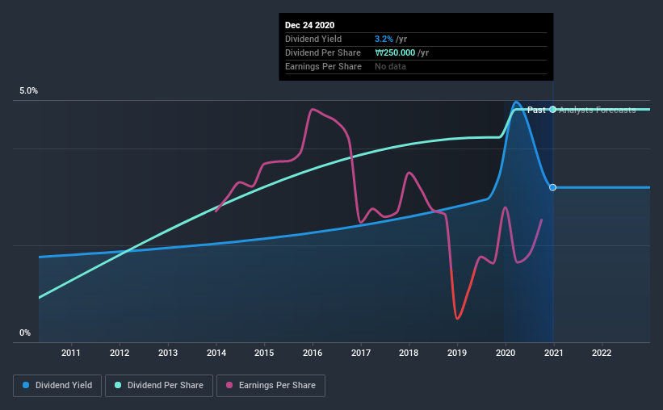Click the 5.0% y-axis label
Image resolution: width=663 pixels, height=410 pixels.
(x=28, y=91)
